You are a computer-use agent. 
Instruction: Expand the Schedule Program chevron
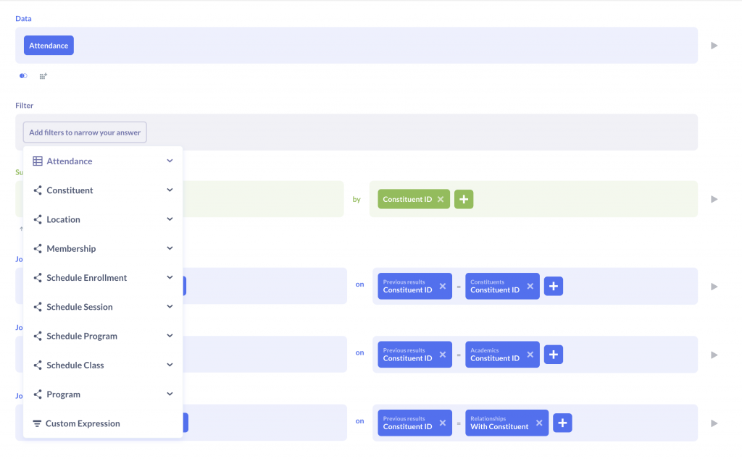click(x=170, y=336)
